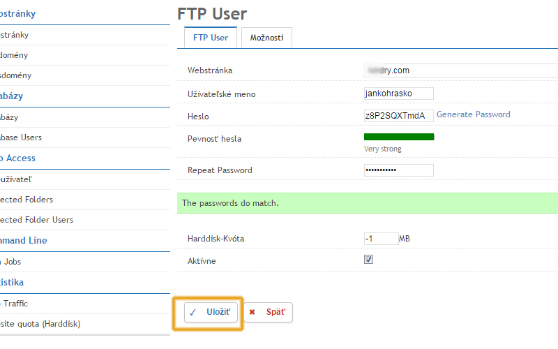558x349 pixels.
Task: Open the Webstránka site selector
Action: 460,70
